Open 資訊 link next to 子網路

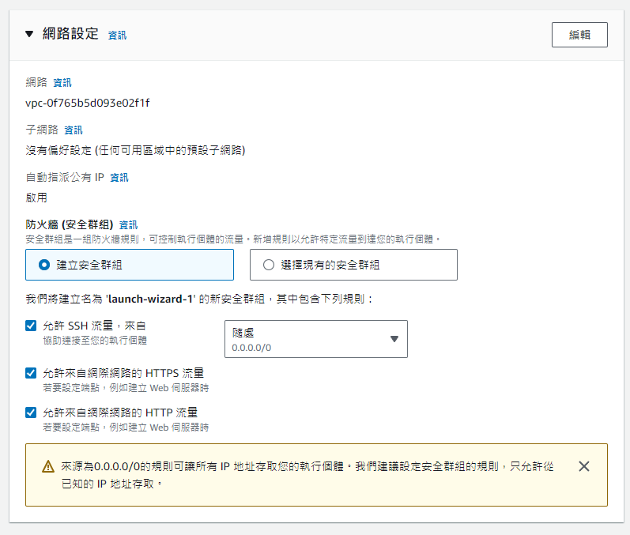tap(74, 130)
